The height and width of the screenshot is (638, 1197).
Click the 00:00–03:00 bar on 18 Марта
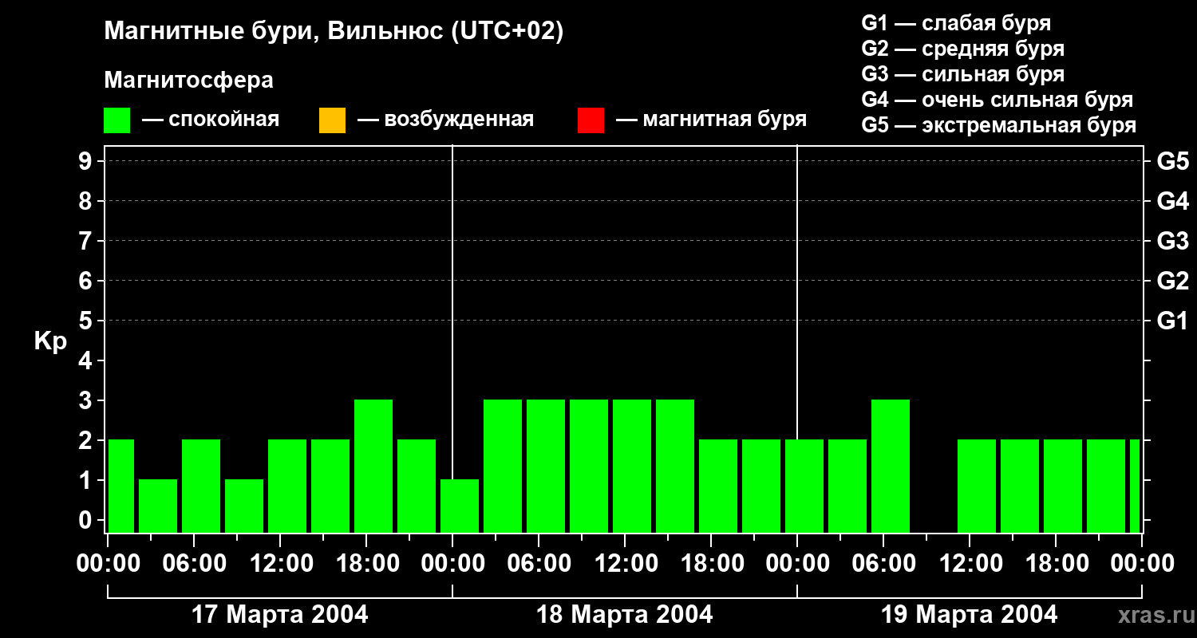click(460, 506)
